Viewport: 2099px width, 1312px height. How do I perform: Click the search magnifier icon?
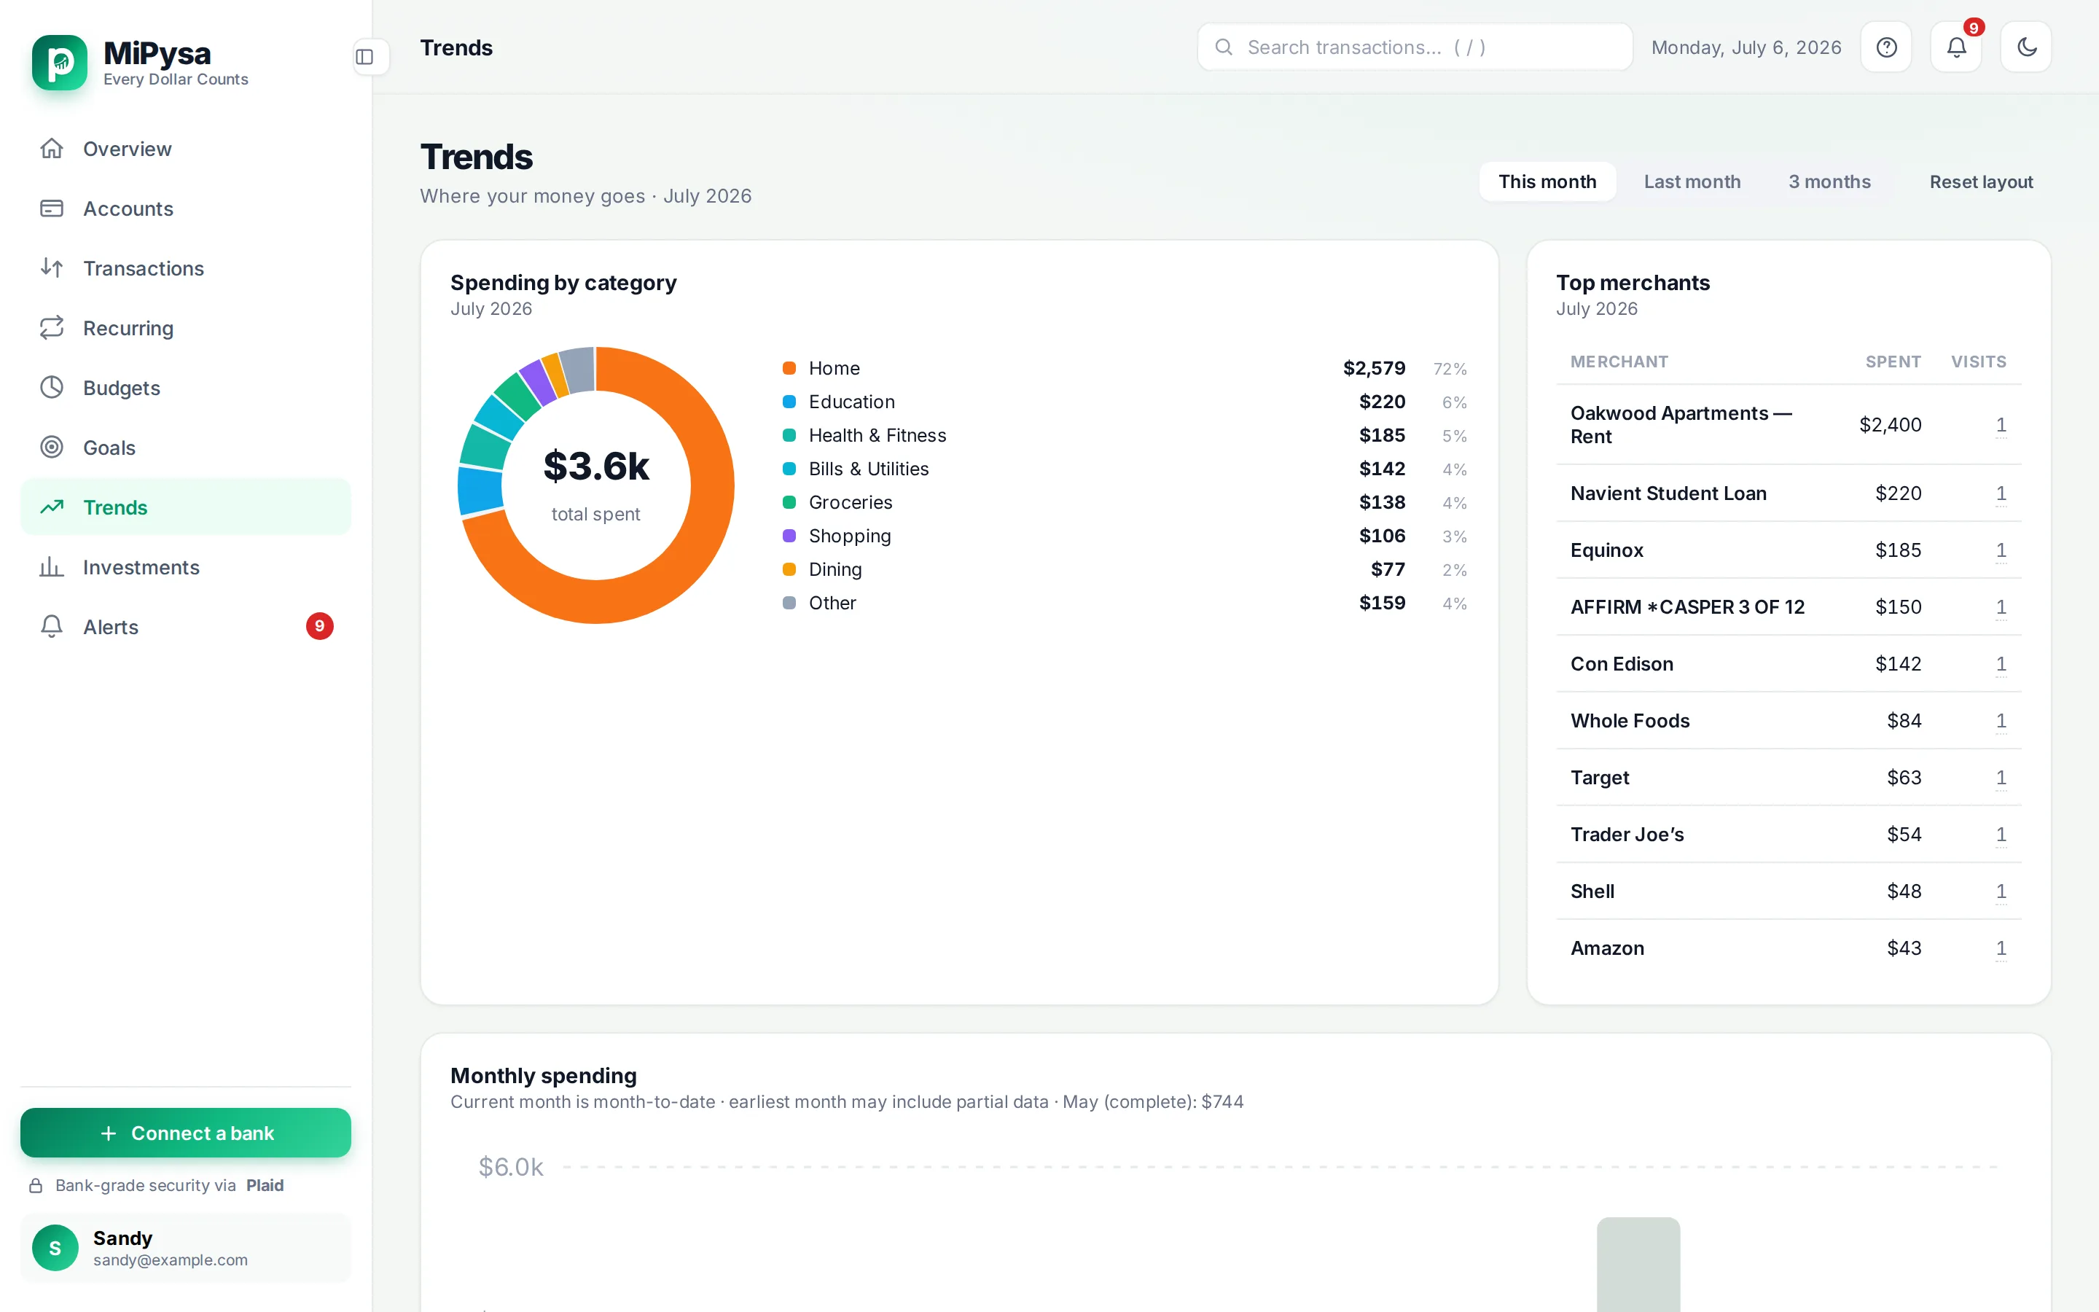coord(1224,47)
